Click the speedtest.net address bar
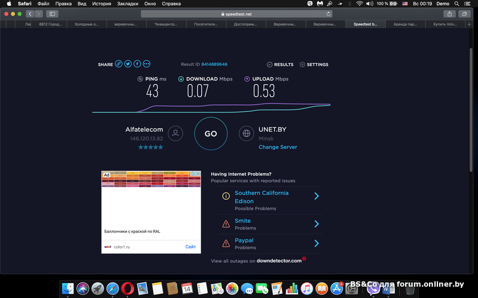Screen dimensions: 478x298 point(238,14)
